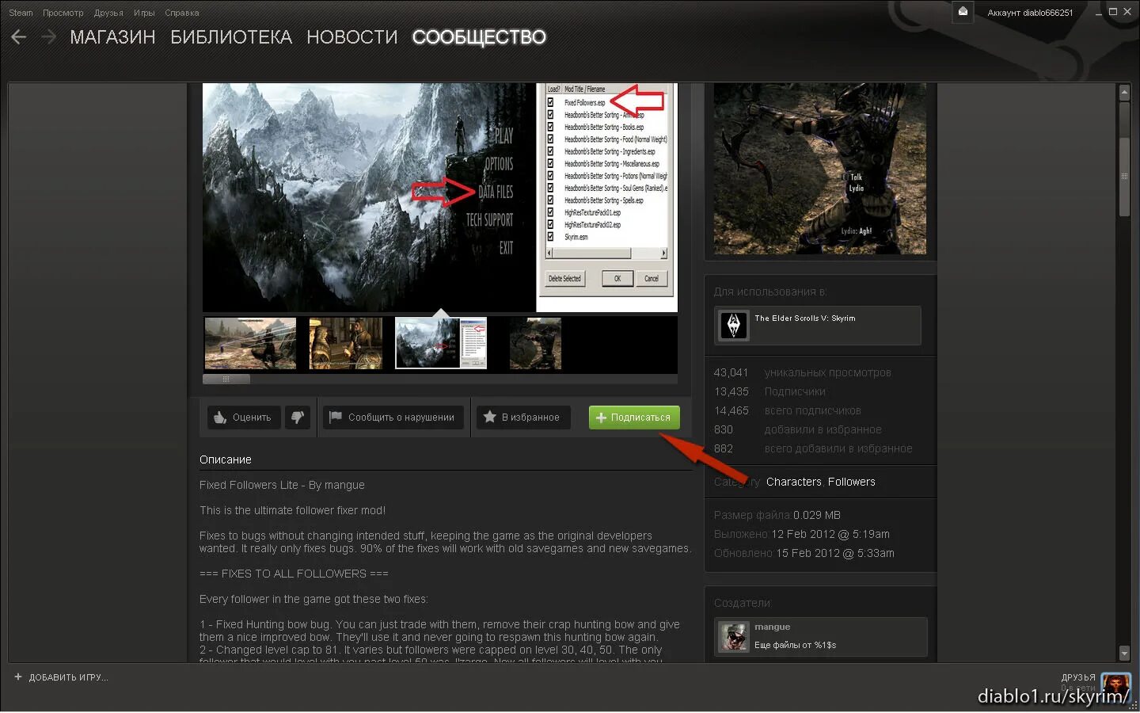
Task: Click the main mod screenshot preview
Action: tap(440, 197)
